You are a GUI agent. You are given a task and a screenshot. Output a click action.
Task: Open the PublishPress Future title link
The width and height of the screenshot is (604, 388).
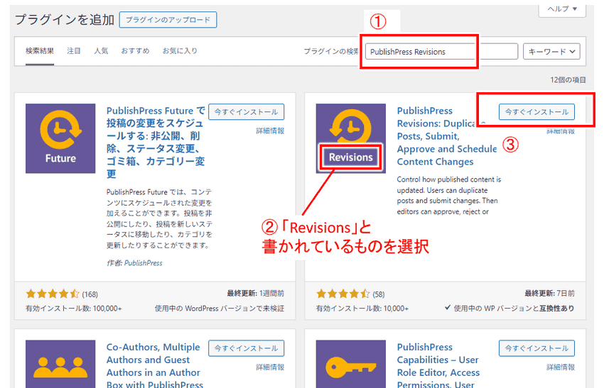156,143
